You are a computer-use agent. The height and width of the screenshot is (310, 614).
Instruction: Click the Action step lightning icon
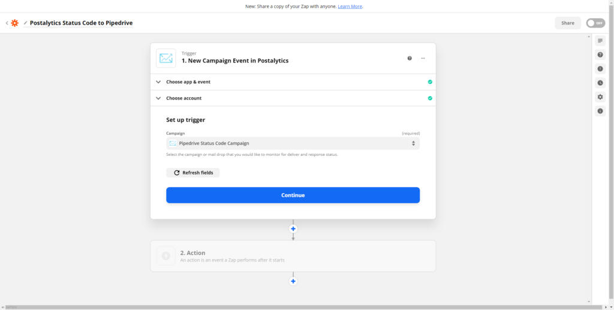pos(166,256)
